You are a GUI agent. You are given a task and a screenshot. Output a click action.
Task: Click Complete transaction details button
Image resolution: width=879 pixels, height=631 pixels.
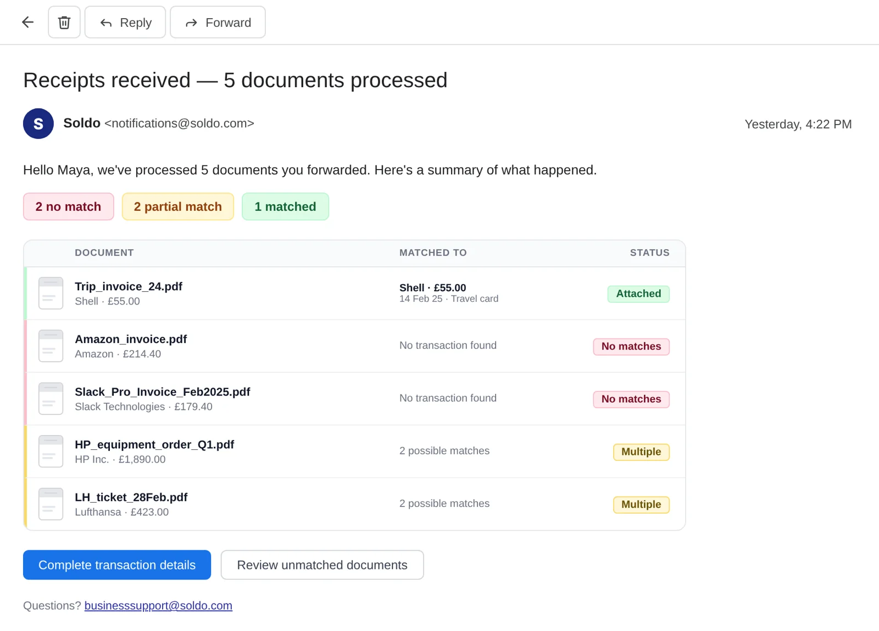[x=117, y=565]
